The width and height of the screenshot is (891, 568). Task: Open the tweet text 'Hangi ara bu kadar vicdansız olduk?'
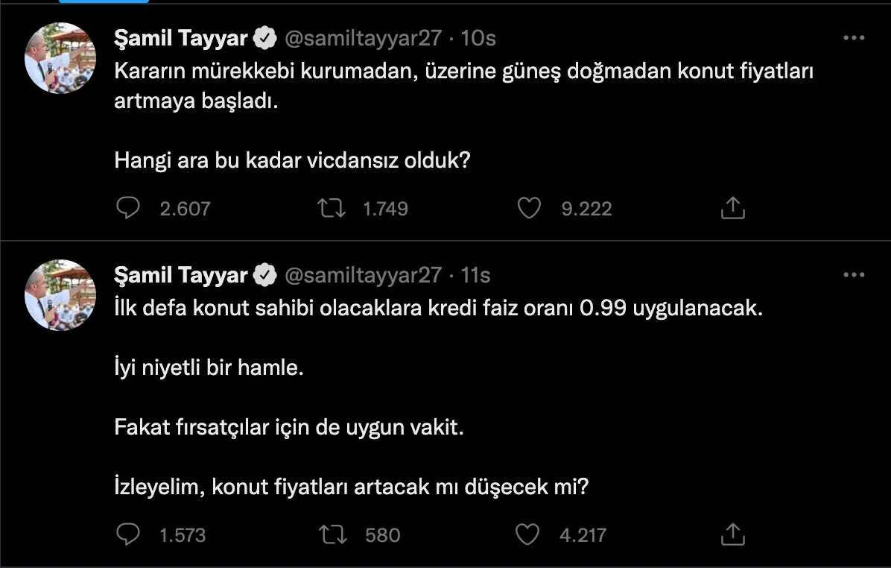pyautogui.click(x=292, y=160)
